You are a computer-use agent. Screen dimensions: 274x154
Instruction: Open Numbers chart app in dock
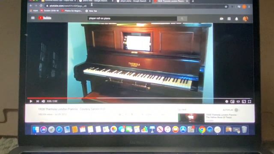coord(145,130)
